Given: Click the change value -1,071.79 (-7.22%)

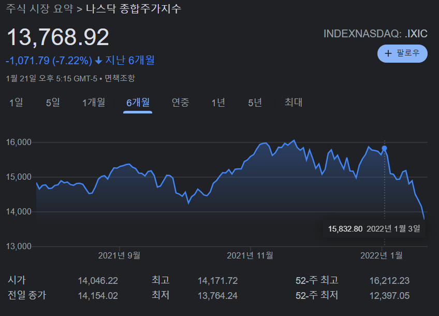Looking at the screenshot, I should tap(49, 61).
